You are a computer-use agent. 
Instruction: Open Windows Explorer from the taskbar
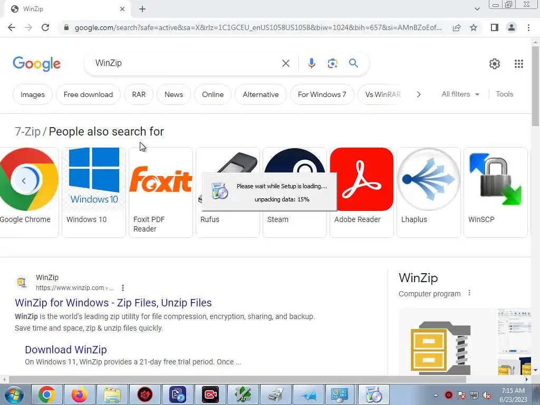click(112, 394)
